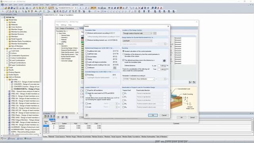The image size is (254, 143).
Task: Click Cancel in Details dialog
Action: point(164,115)
